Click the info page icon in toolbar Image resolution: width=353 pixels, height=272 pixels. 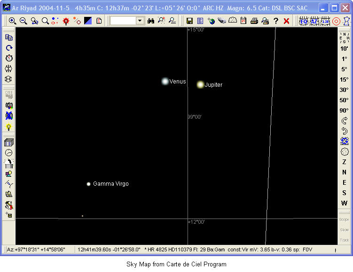click(99, 21)
